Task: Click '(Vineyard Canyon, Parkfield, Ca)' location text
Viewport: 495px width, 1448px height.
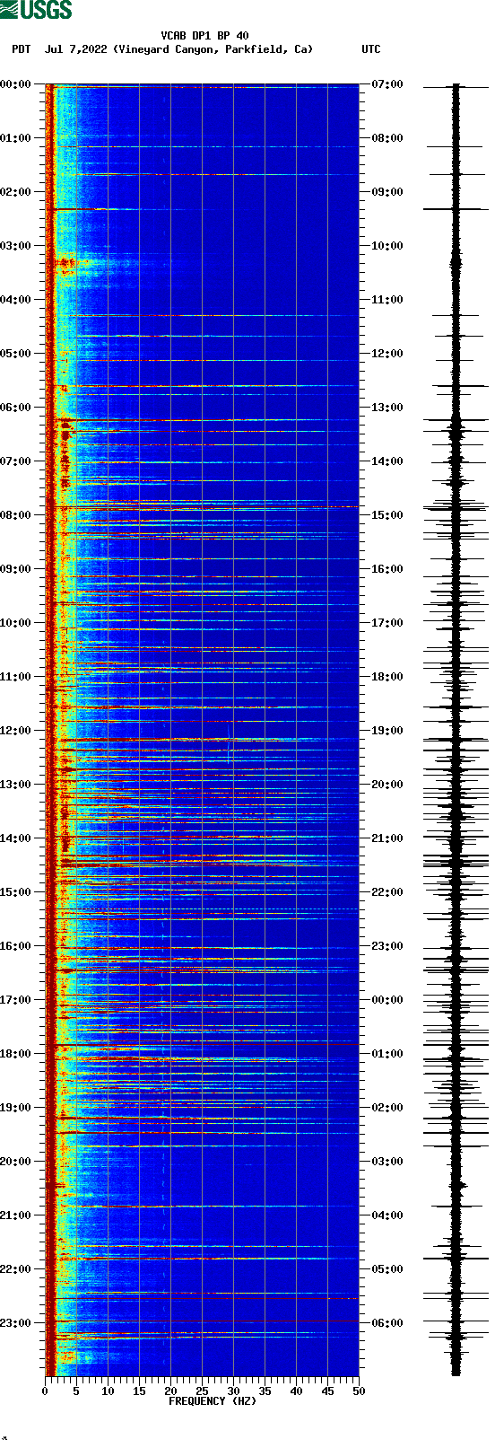Action: [x=213, y=49]
